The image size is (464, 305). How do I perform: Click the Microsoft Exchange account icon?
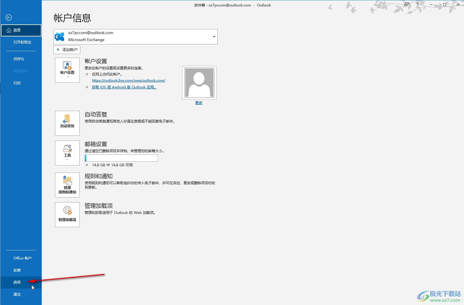coord(60,37)
